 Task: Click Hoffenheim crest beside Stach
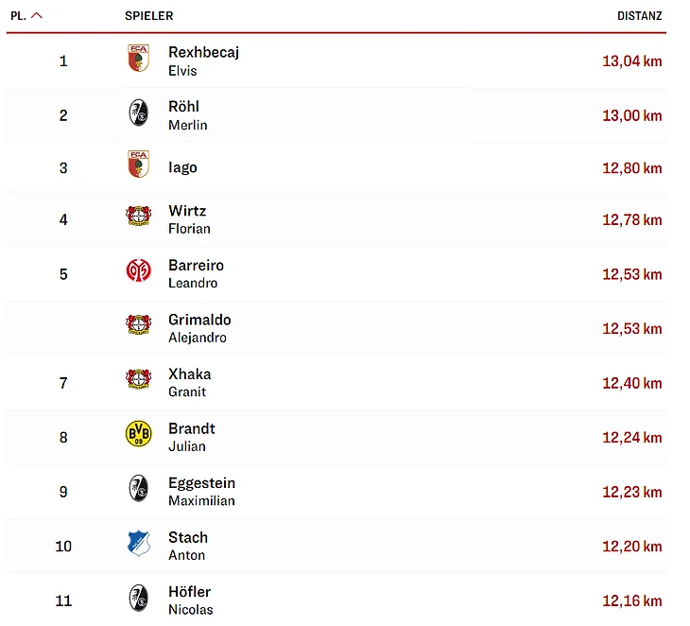(x=139, y=543)
